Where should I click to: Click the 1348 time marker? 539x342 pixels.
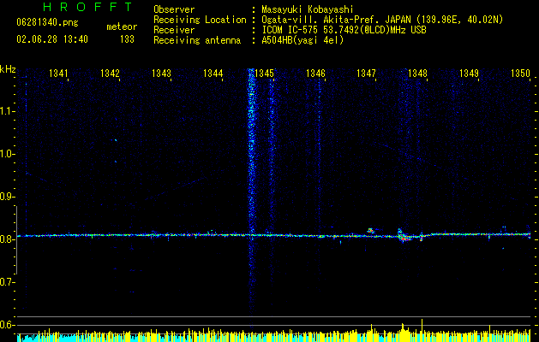(417, 74)
